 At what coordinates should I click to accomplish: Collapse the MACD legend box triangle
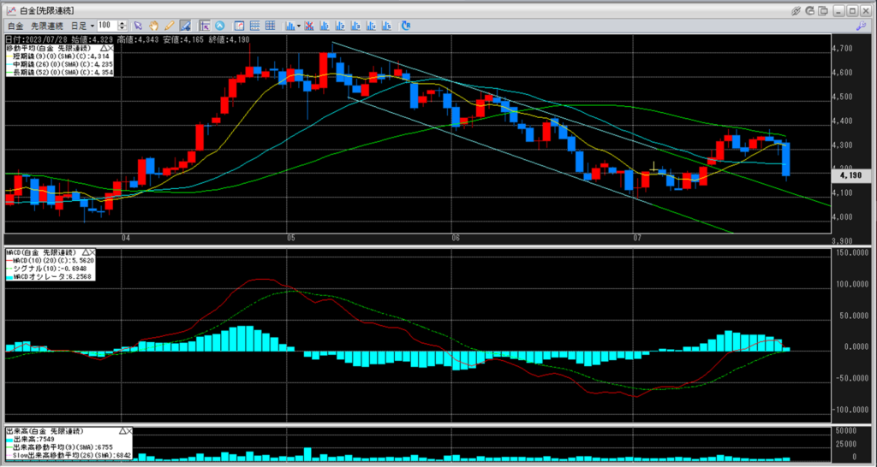coord(85,252)
